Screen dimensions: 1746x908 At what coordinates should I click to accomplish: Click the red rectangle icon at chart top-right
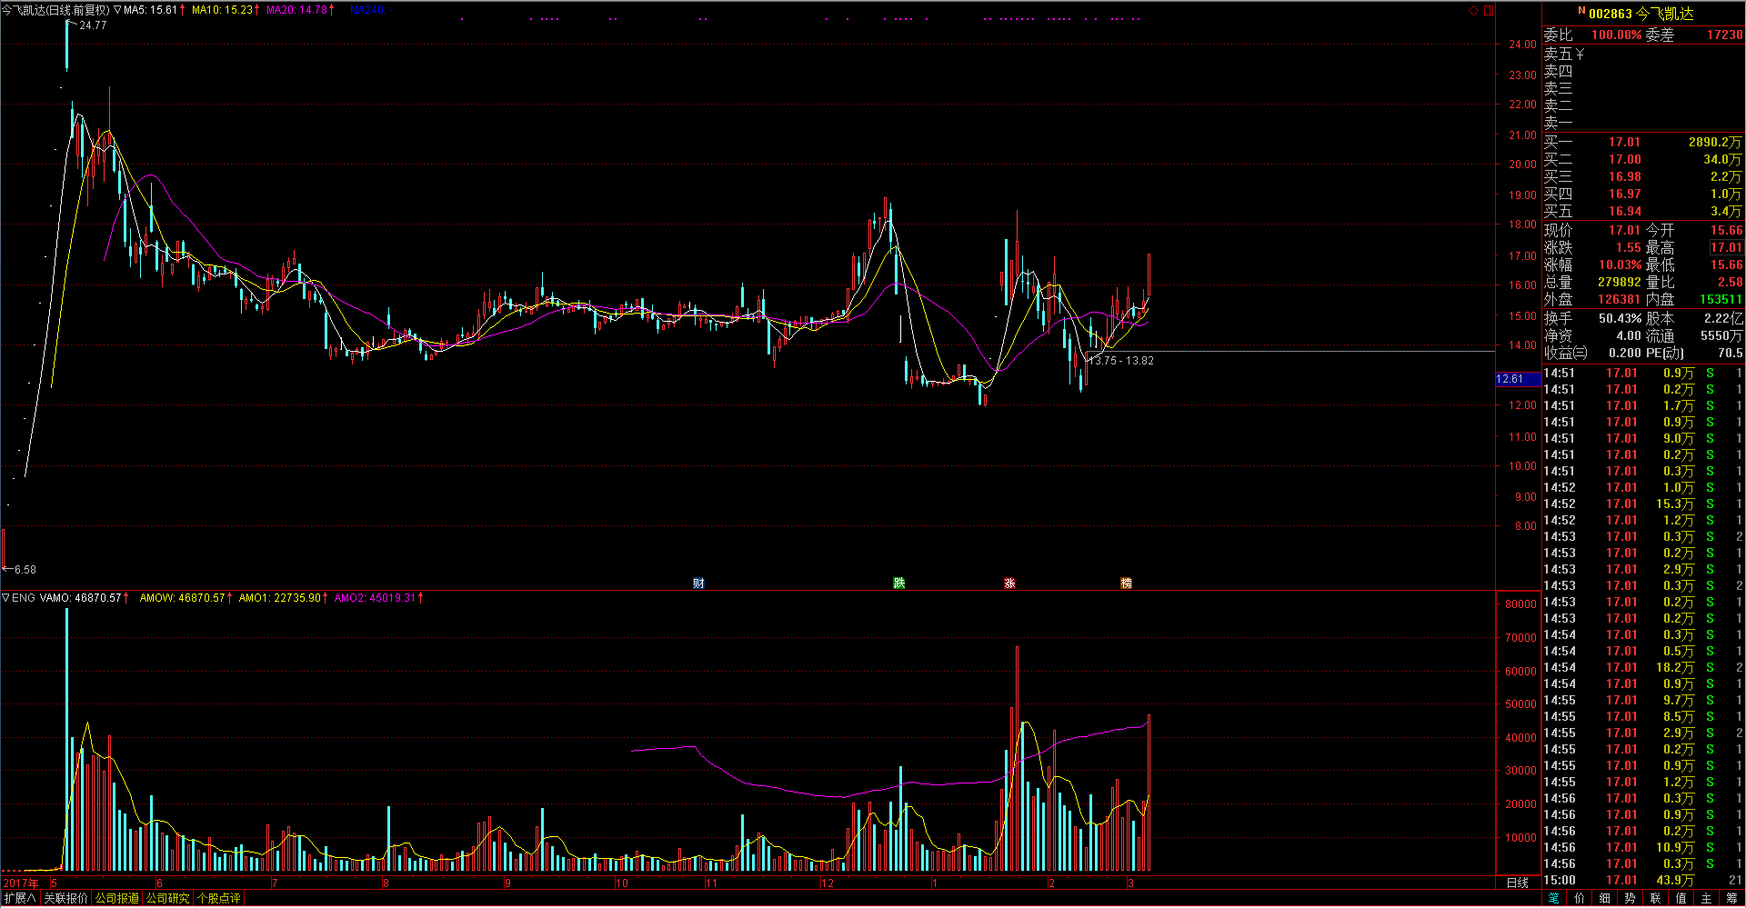1488,11
